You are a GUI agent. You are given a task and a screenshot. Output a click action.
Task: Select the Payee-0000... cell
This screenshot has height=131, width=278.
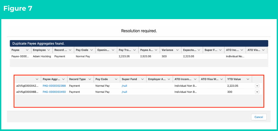click(20, 57)
